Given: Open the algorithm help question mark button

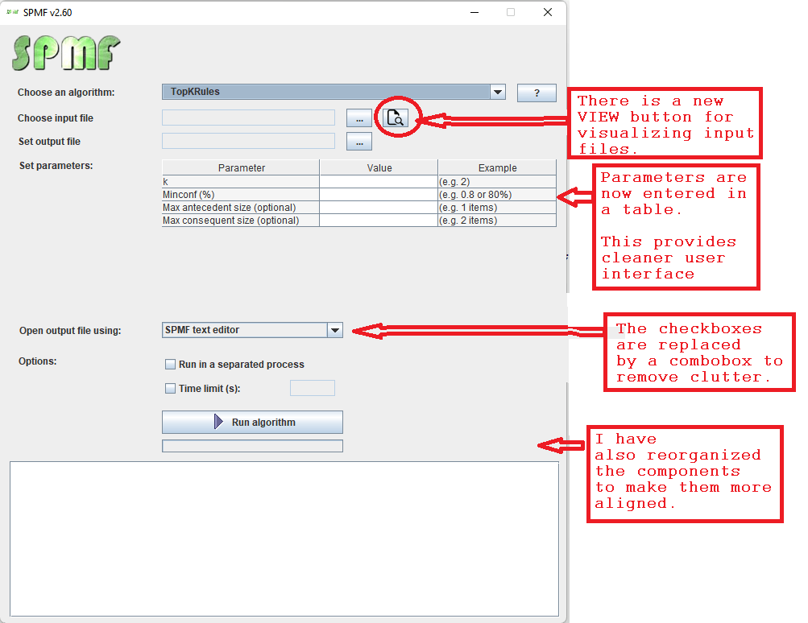Looking at the screenshot, I should 537,93.
